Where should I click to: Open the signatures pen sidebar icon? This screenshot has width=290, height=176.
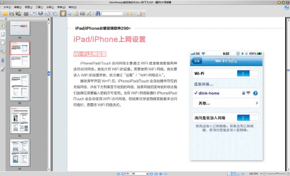coord(3,69)
